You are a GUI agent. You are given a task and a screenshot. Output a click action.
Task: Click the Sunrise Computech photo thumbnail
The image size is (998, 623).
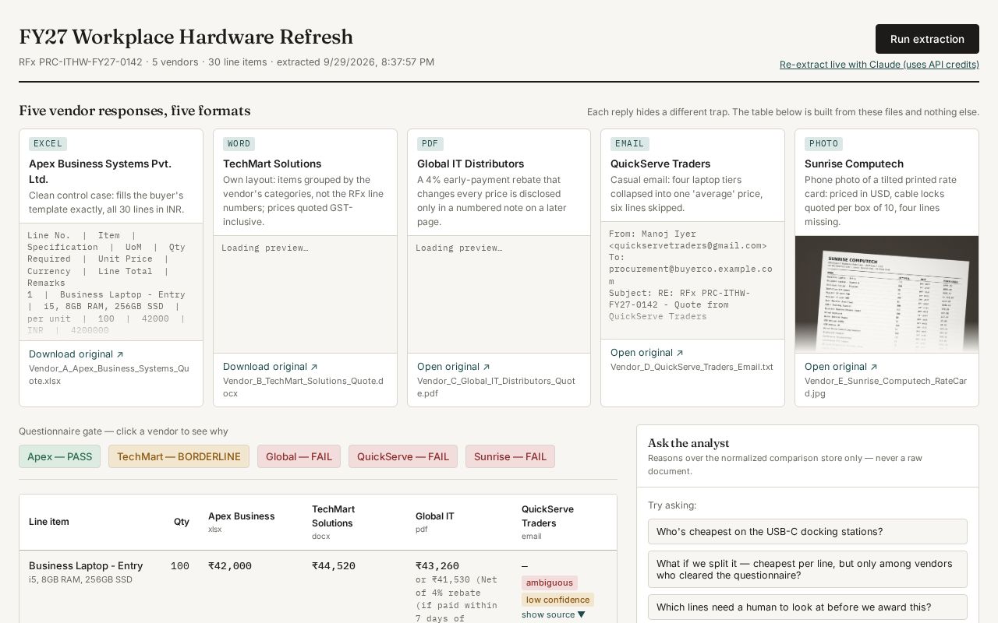(x=887, y=294)
